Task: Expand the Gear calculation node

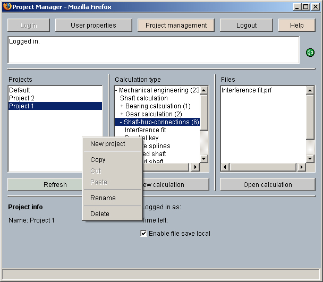Action: [x=122, y=114]
